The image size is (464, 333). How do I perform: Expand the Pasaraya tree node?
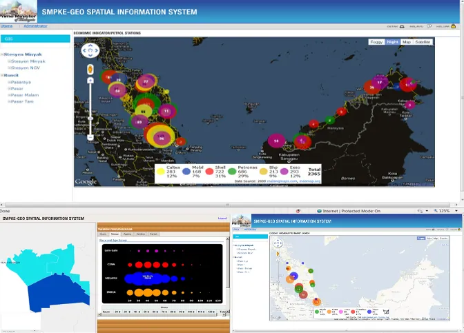[9, 82]
